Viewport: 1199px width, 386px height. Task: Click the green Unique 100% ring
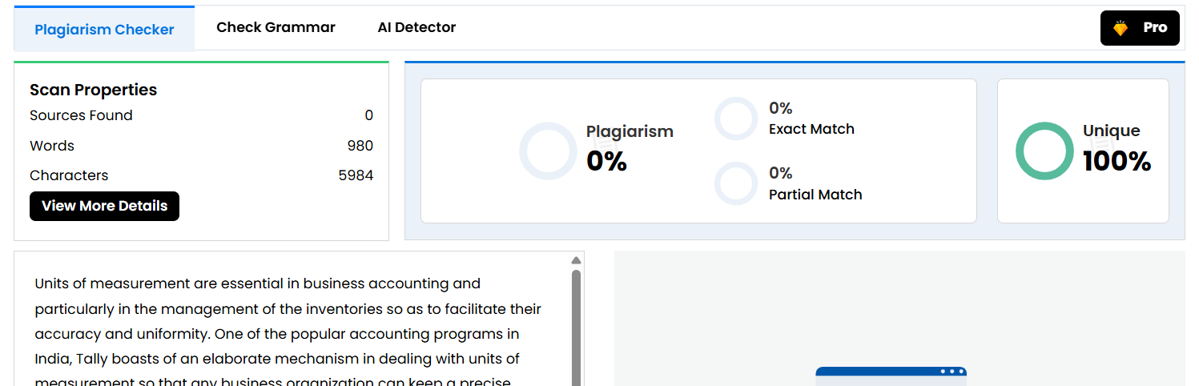[x=1044, y=151]
